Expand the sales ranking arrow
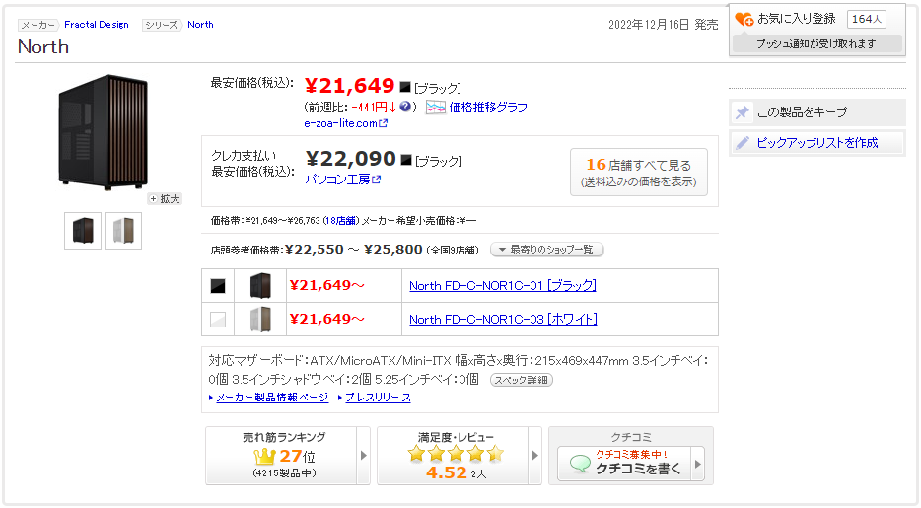 pos(364,456)
